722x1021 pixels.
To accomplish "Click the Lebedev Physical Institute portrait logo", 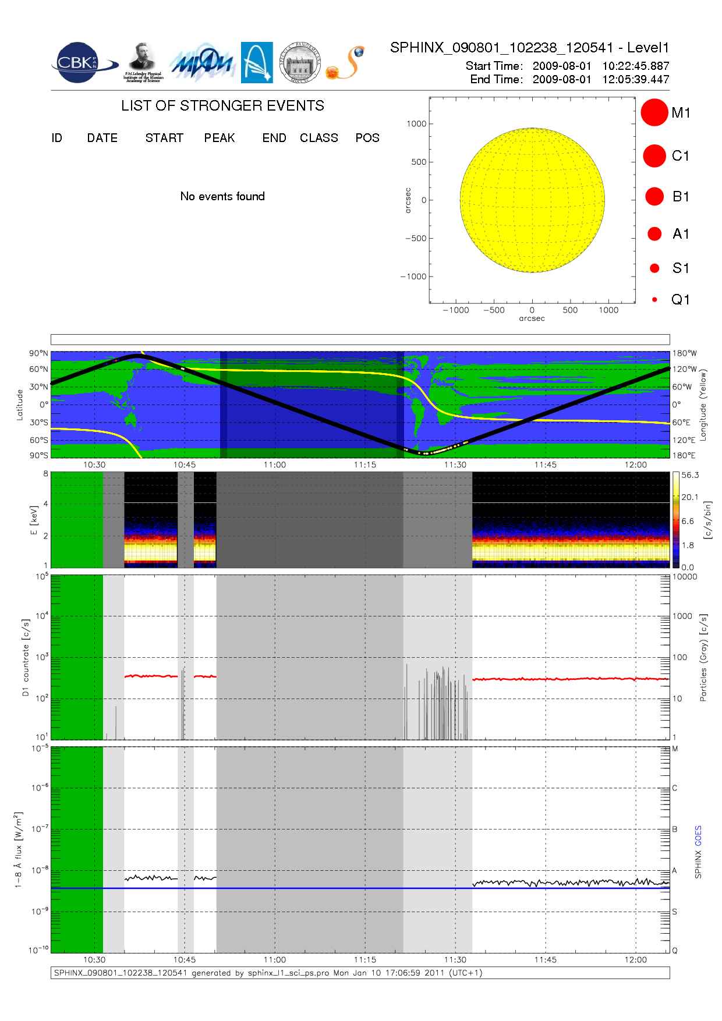I will pyautogui.click(x=143, y=62).
